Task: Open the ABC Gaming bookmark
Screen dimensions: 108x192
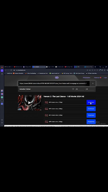Action: coord(67,73)
